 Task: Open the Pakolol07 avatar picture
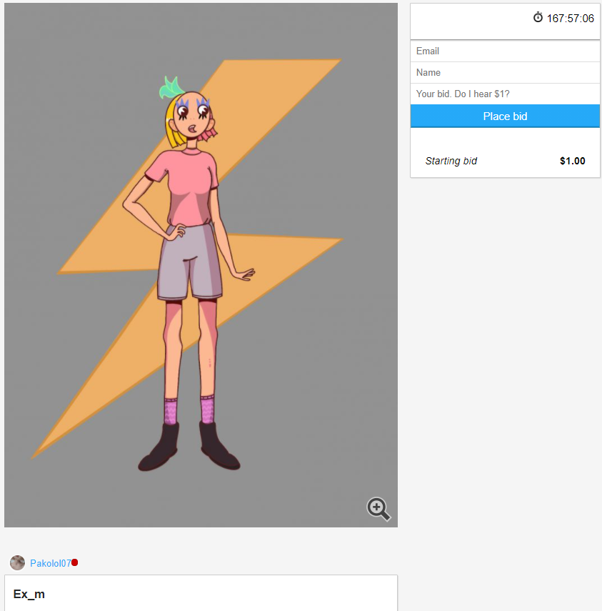pos(17,562)
